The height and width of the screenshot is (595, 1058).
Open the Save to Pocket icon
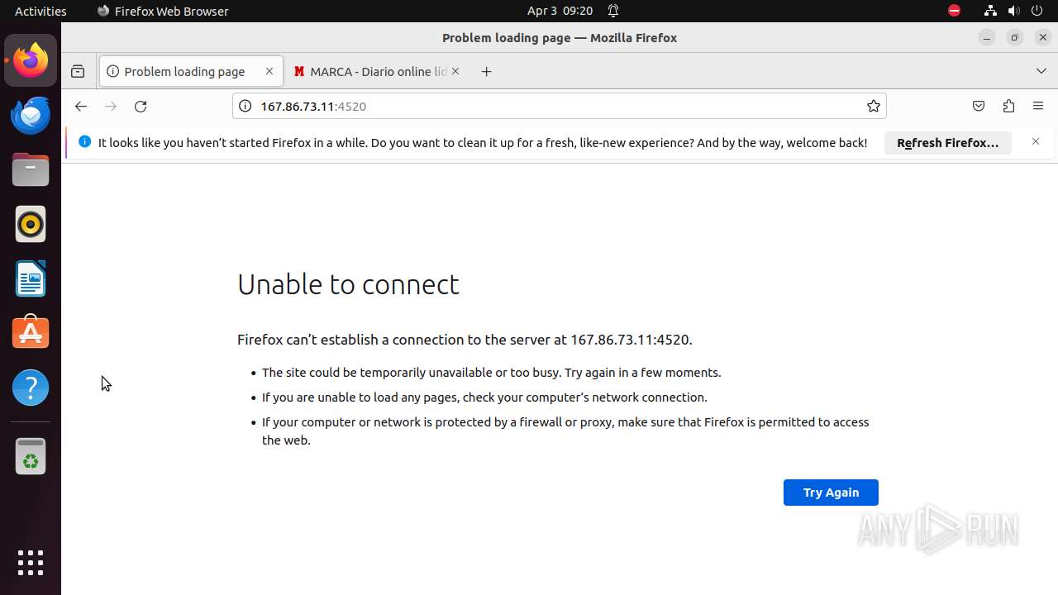[979, 106]
